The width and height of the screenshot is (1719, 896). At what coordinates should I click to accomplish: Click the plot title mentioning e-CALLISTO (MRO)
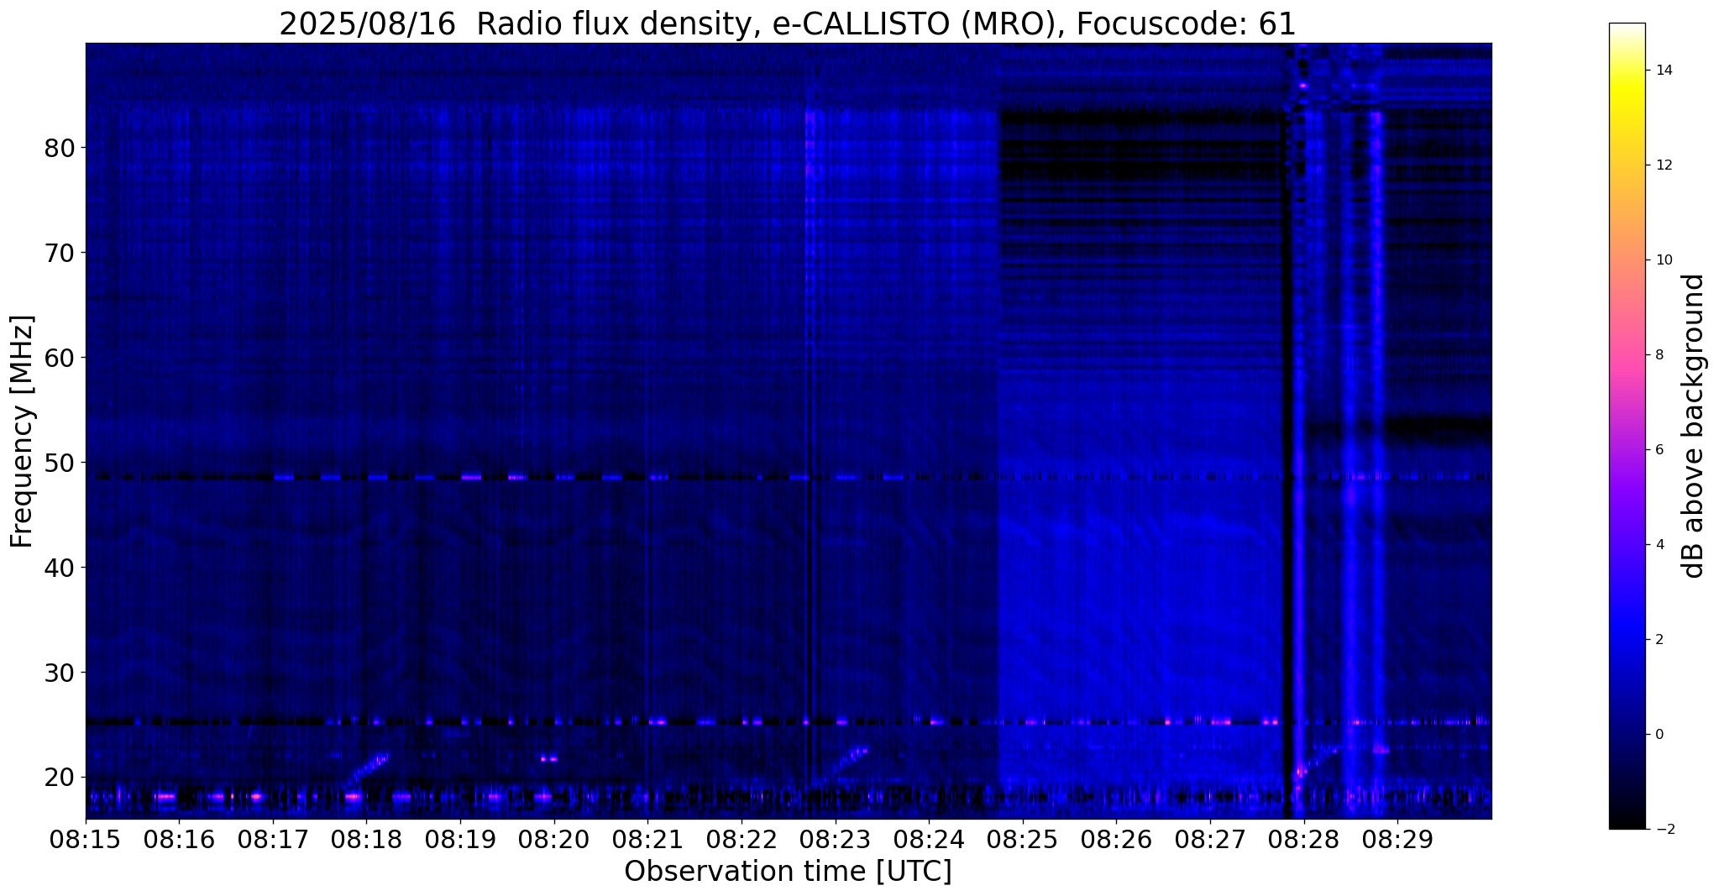pos(788,24)
